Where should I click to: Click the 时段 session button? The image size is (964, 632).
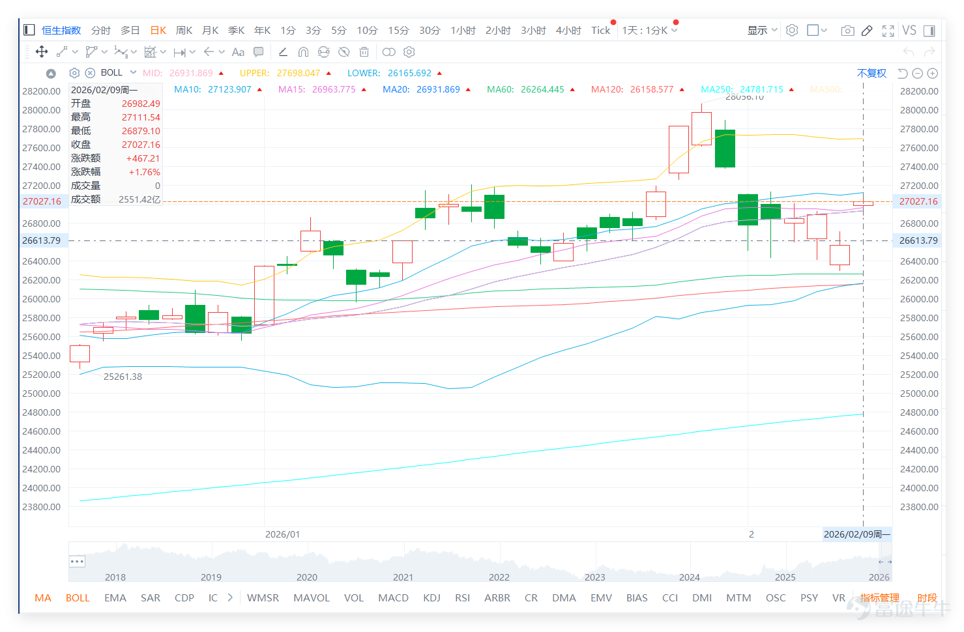point(927,597)
